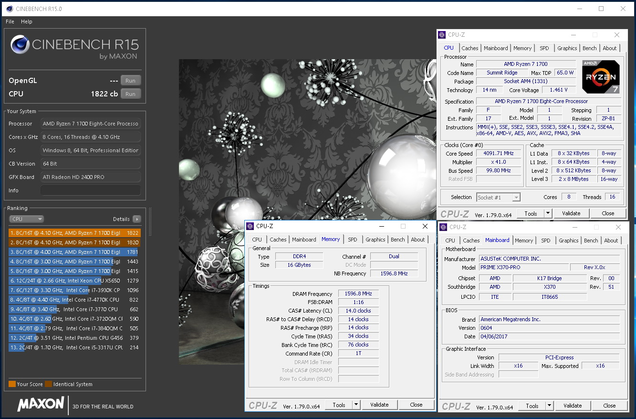The image size is (636, 419).
Task: Select ranking row 12 Intel Pentium G456
Action: [74, 338]
